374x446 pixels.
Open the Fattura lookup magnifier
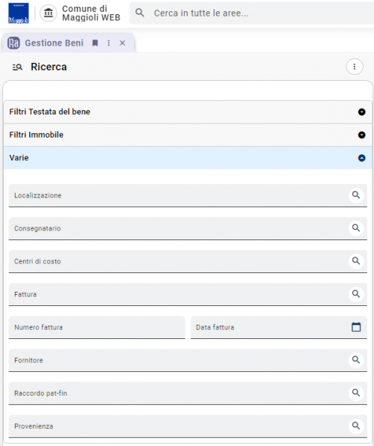(356, 294)
